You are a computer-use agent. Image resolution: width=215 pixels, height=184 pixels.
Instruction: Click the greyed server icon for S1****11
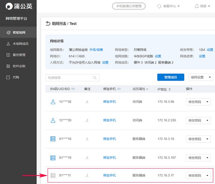point(53,175)
